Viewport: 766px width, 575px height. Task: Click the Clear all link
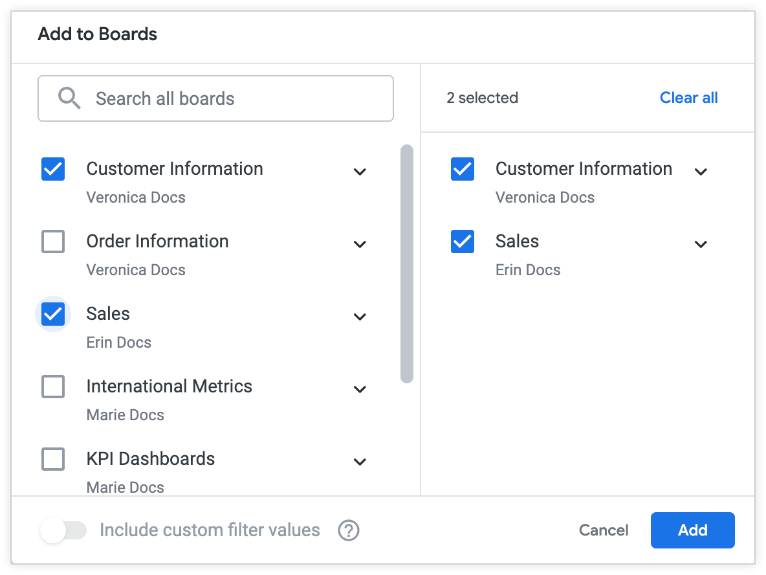pos(688,98)
